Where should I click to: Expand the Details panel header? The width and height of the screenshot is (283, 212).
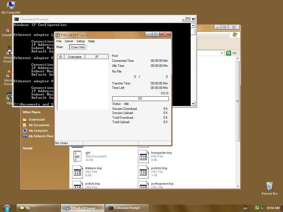(28, 148)
